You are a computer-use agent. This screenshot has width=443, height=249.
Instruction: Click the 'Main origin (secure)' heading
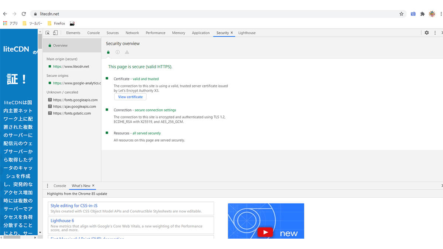[x=62, y=59]
